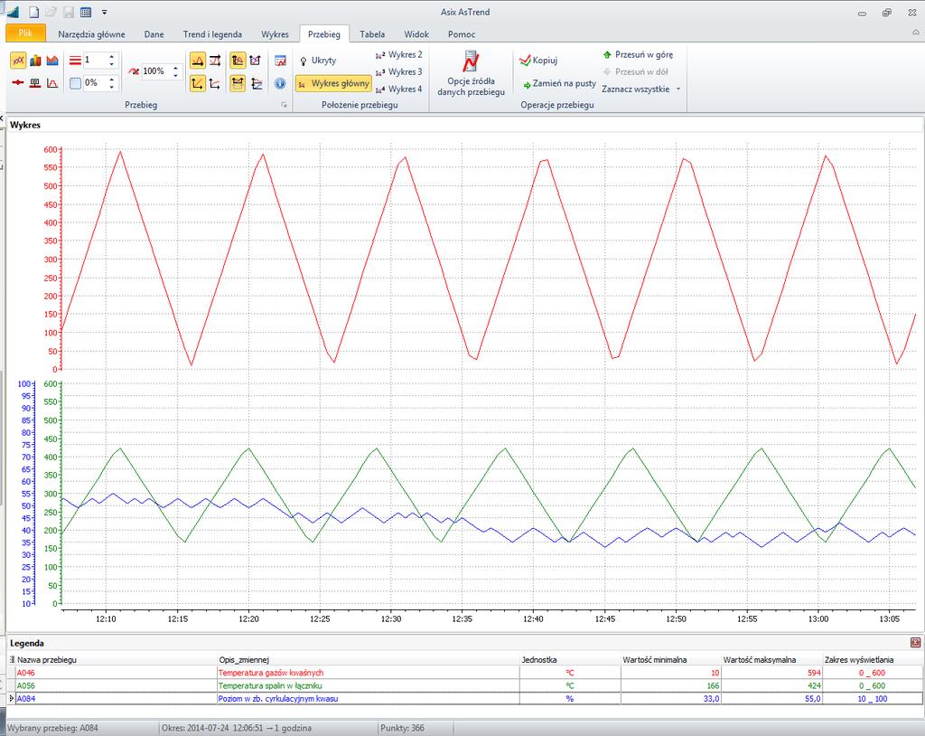Decrease the line thickness spinner value
Viewport: 925px width, 736px height.
click(x=111, y=64)
